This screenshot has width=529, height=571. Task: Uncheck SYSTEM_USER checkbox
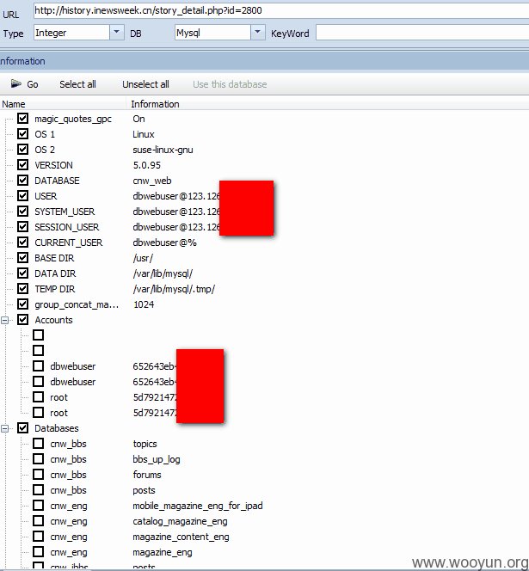[x=23, y=212]
